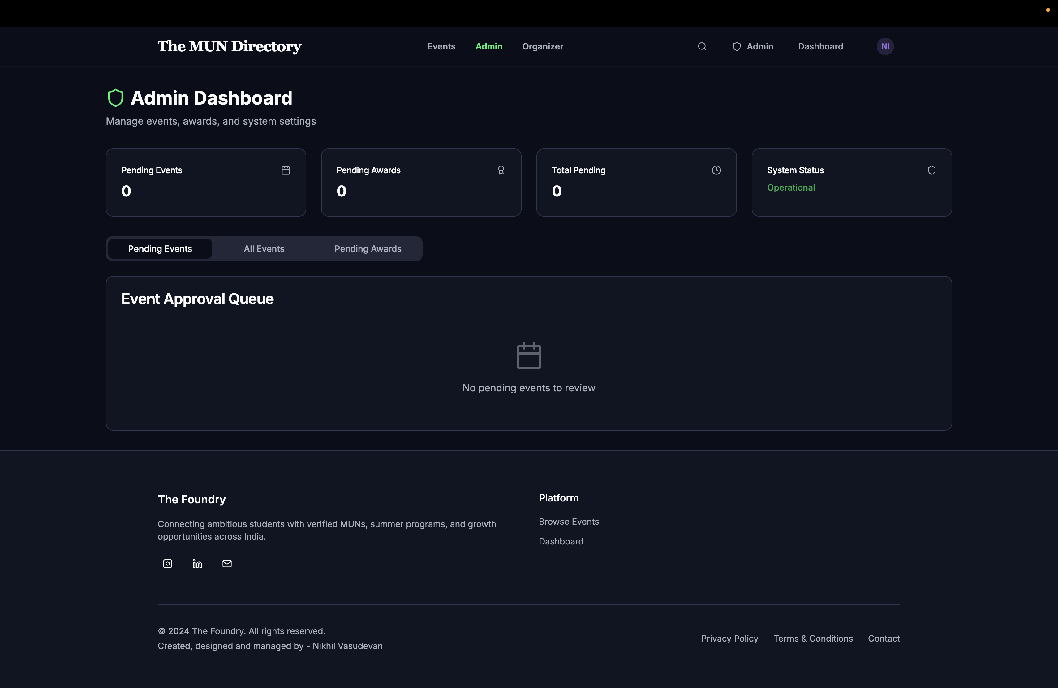Click the clock icon on Total Pending card
Screen dimensions: 1058x688
coord(716,170)
